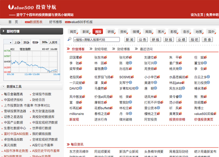Open the 投资排排榜 red link
219x157 pixels.
coord(177,119)
